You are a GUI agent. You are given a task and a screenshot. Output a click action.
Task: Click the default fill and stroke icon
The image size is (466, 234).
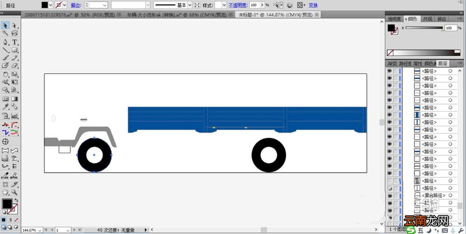click(x=4, y=212)
